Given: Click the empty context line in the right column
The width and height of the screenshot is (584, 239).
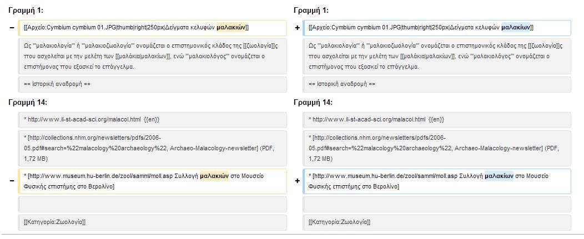Looking at the screenshot, I should click(437, 205).
